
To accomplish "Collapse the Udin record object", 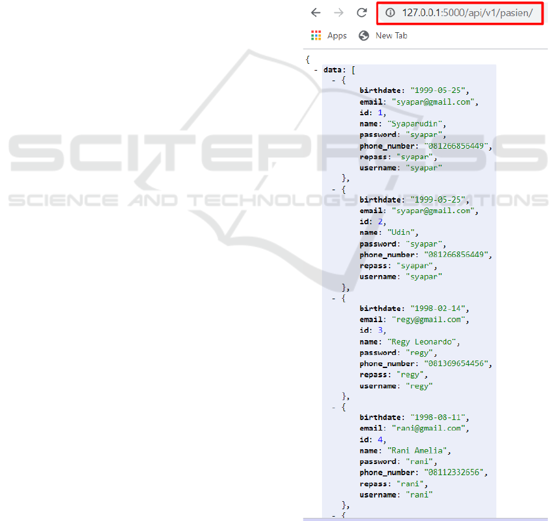I will [334, 189].
